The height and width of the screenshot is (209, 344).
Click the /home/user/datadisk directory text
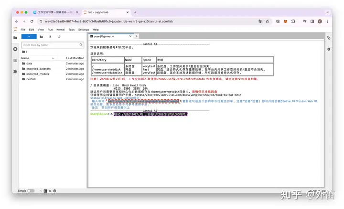(107, 73)
